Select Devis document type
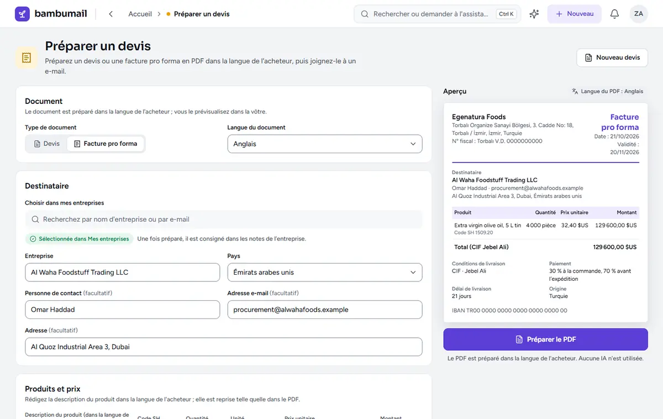 (47, 144)
